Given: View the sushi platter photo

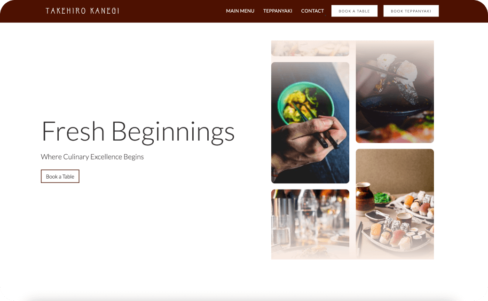Looking at the screenshot, I should (x=394, y=204).
